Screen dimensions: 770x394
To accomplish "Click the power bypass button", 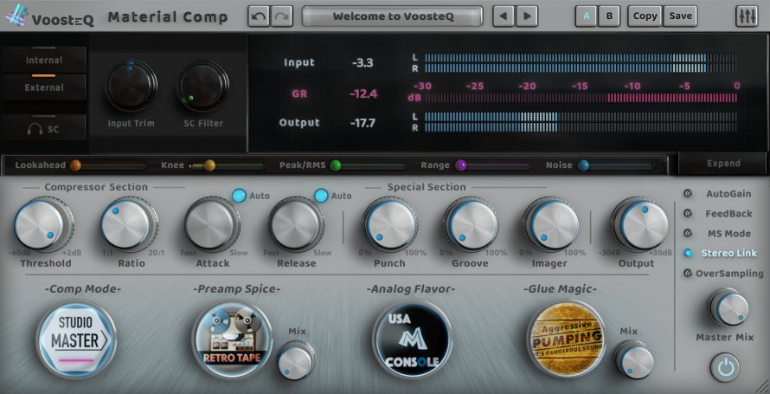I will point(725,367).
